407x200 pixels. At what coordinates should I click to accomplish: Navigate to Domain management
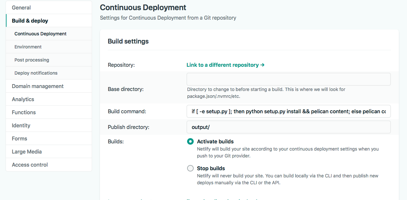coord(37,86)
